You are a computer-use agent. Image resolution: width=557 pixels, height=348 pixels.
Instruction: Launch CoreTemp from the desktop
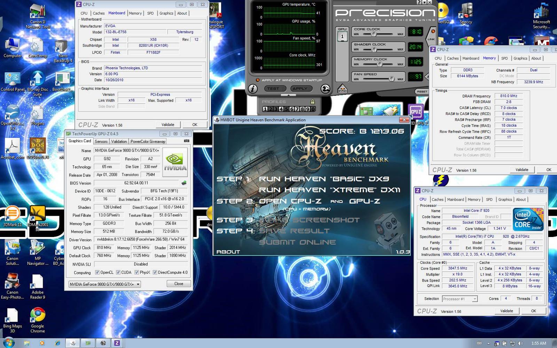pos(37,48)
